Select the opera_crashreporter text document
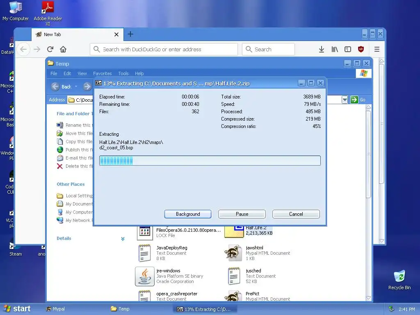The height and width of the screenshot is (315, 420). pos(168,296)
